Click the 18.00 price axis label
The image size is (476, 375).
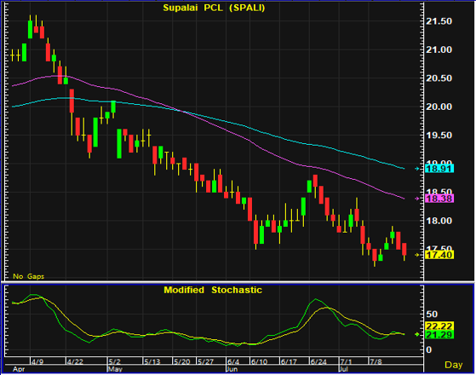click(x=439, y=221)
